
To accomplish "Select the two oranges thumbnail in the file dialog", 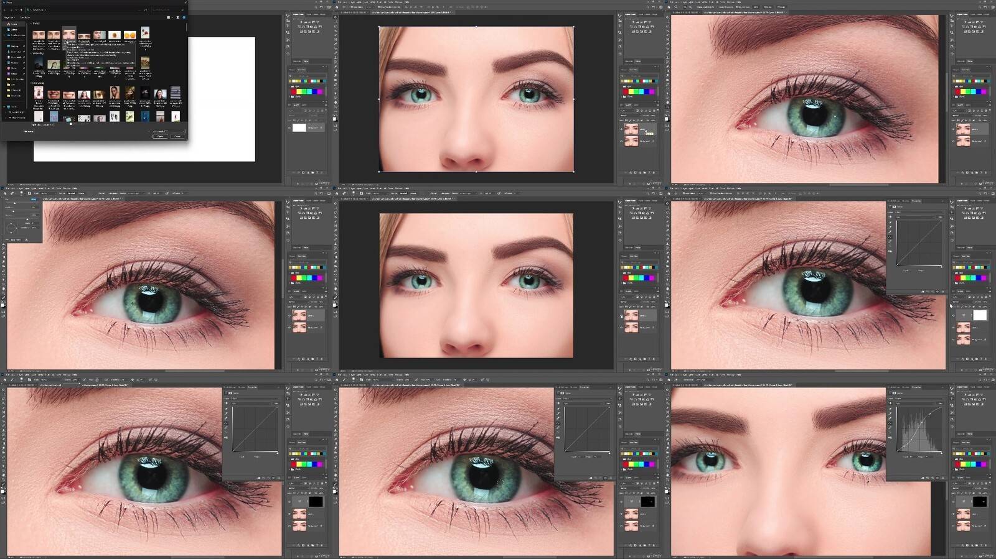I will [x=129, y=36].
